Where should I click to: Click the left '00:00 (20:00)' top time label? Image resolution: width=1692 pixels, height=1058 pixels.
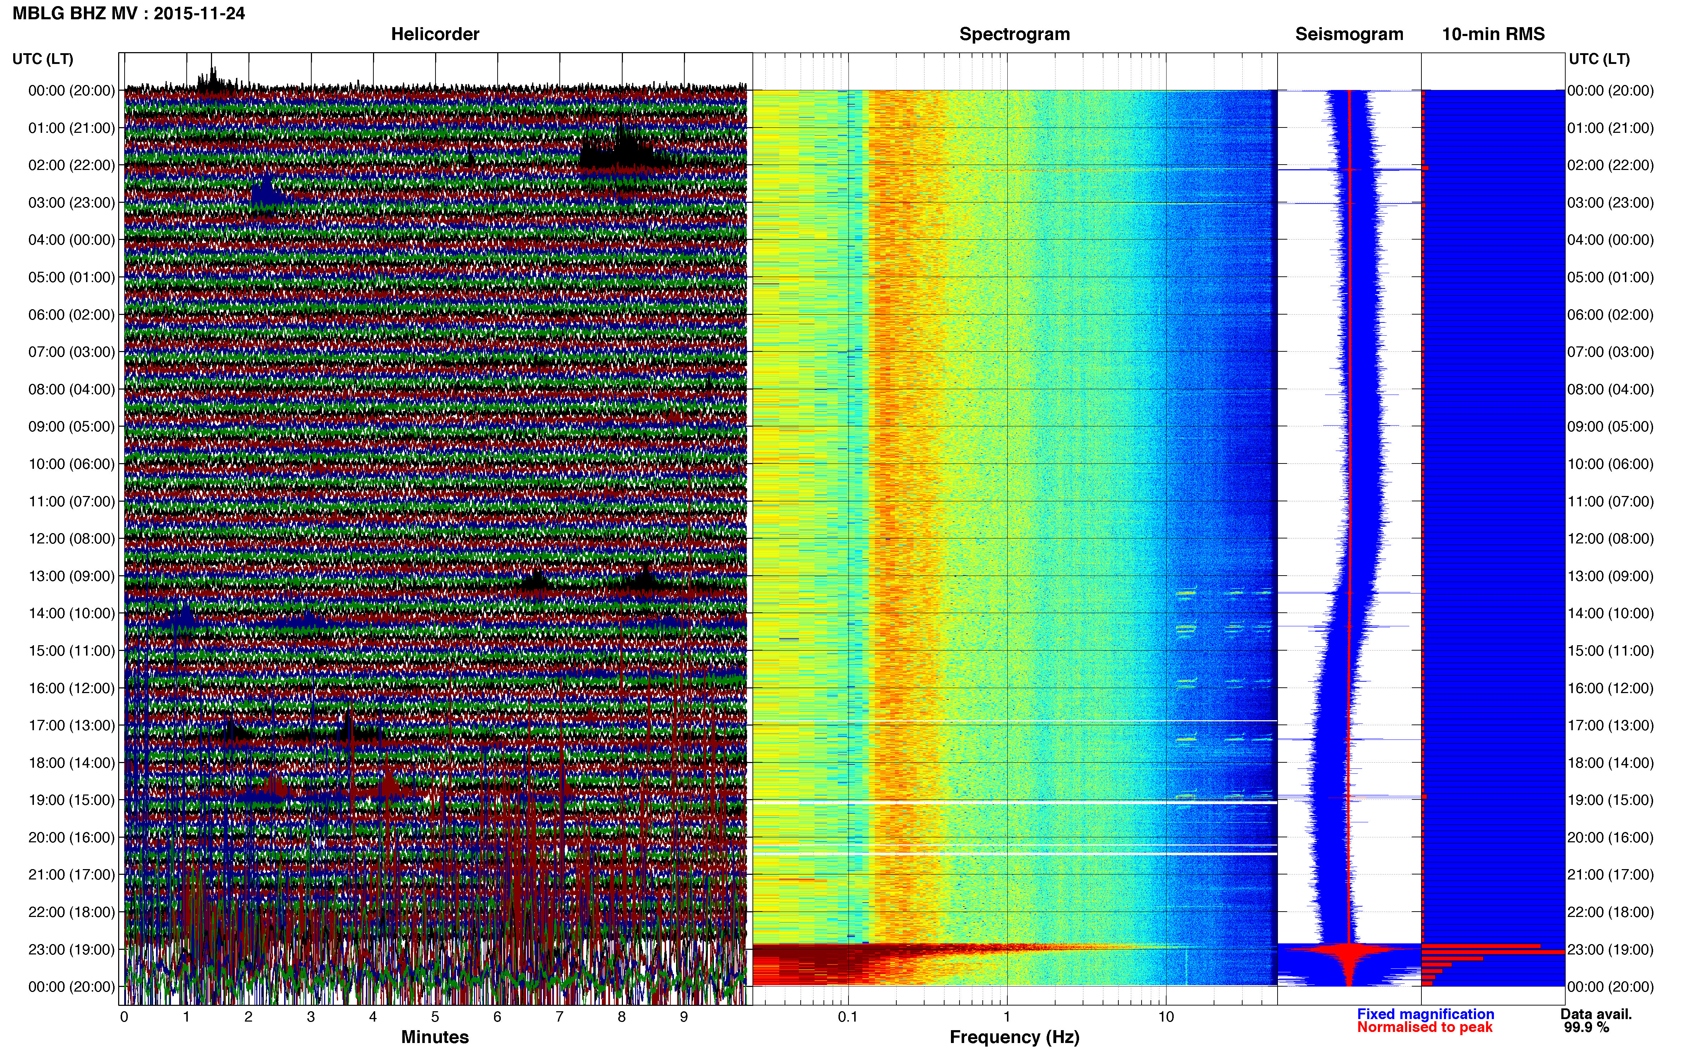(x=71, y=90)
